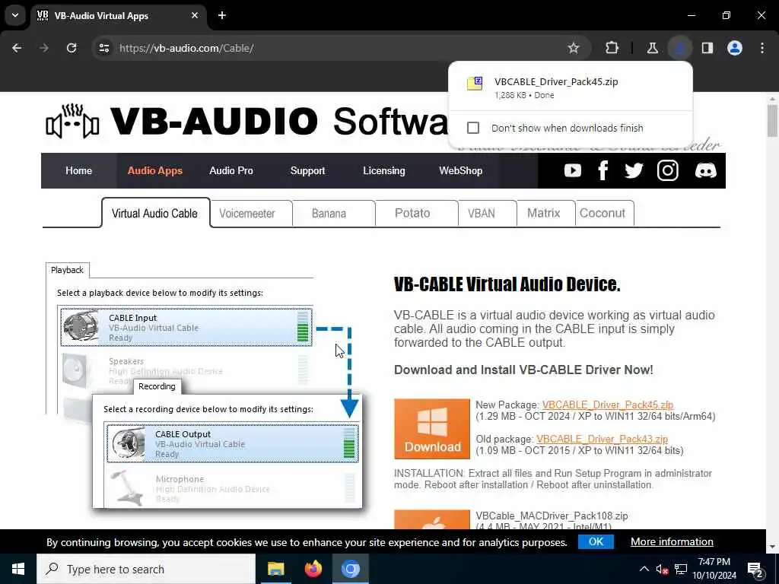
Task: Open the Support menu
Action: (x=307, y=171)
